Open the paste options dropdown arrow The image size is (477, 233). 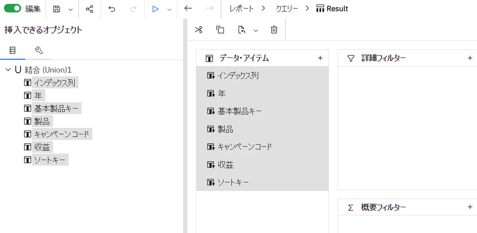pyautogui.click(x=256, y=30)
